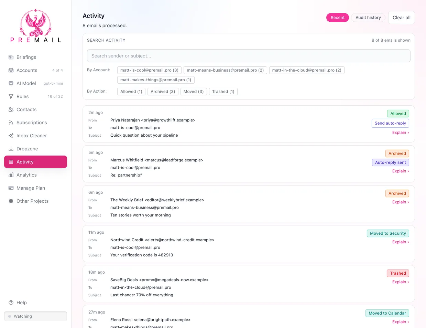Focus the search sender or subject field
426x328 pixels.
pos(249,56)
